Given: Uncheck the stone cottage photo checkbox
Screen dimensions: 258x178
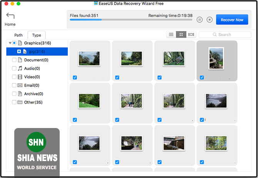Looking at the screenshot, I should pos(159,162).
